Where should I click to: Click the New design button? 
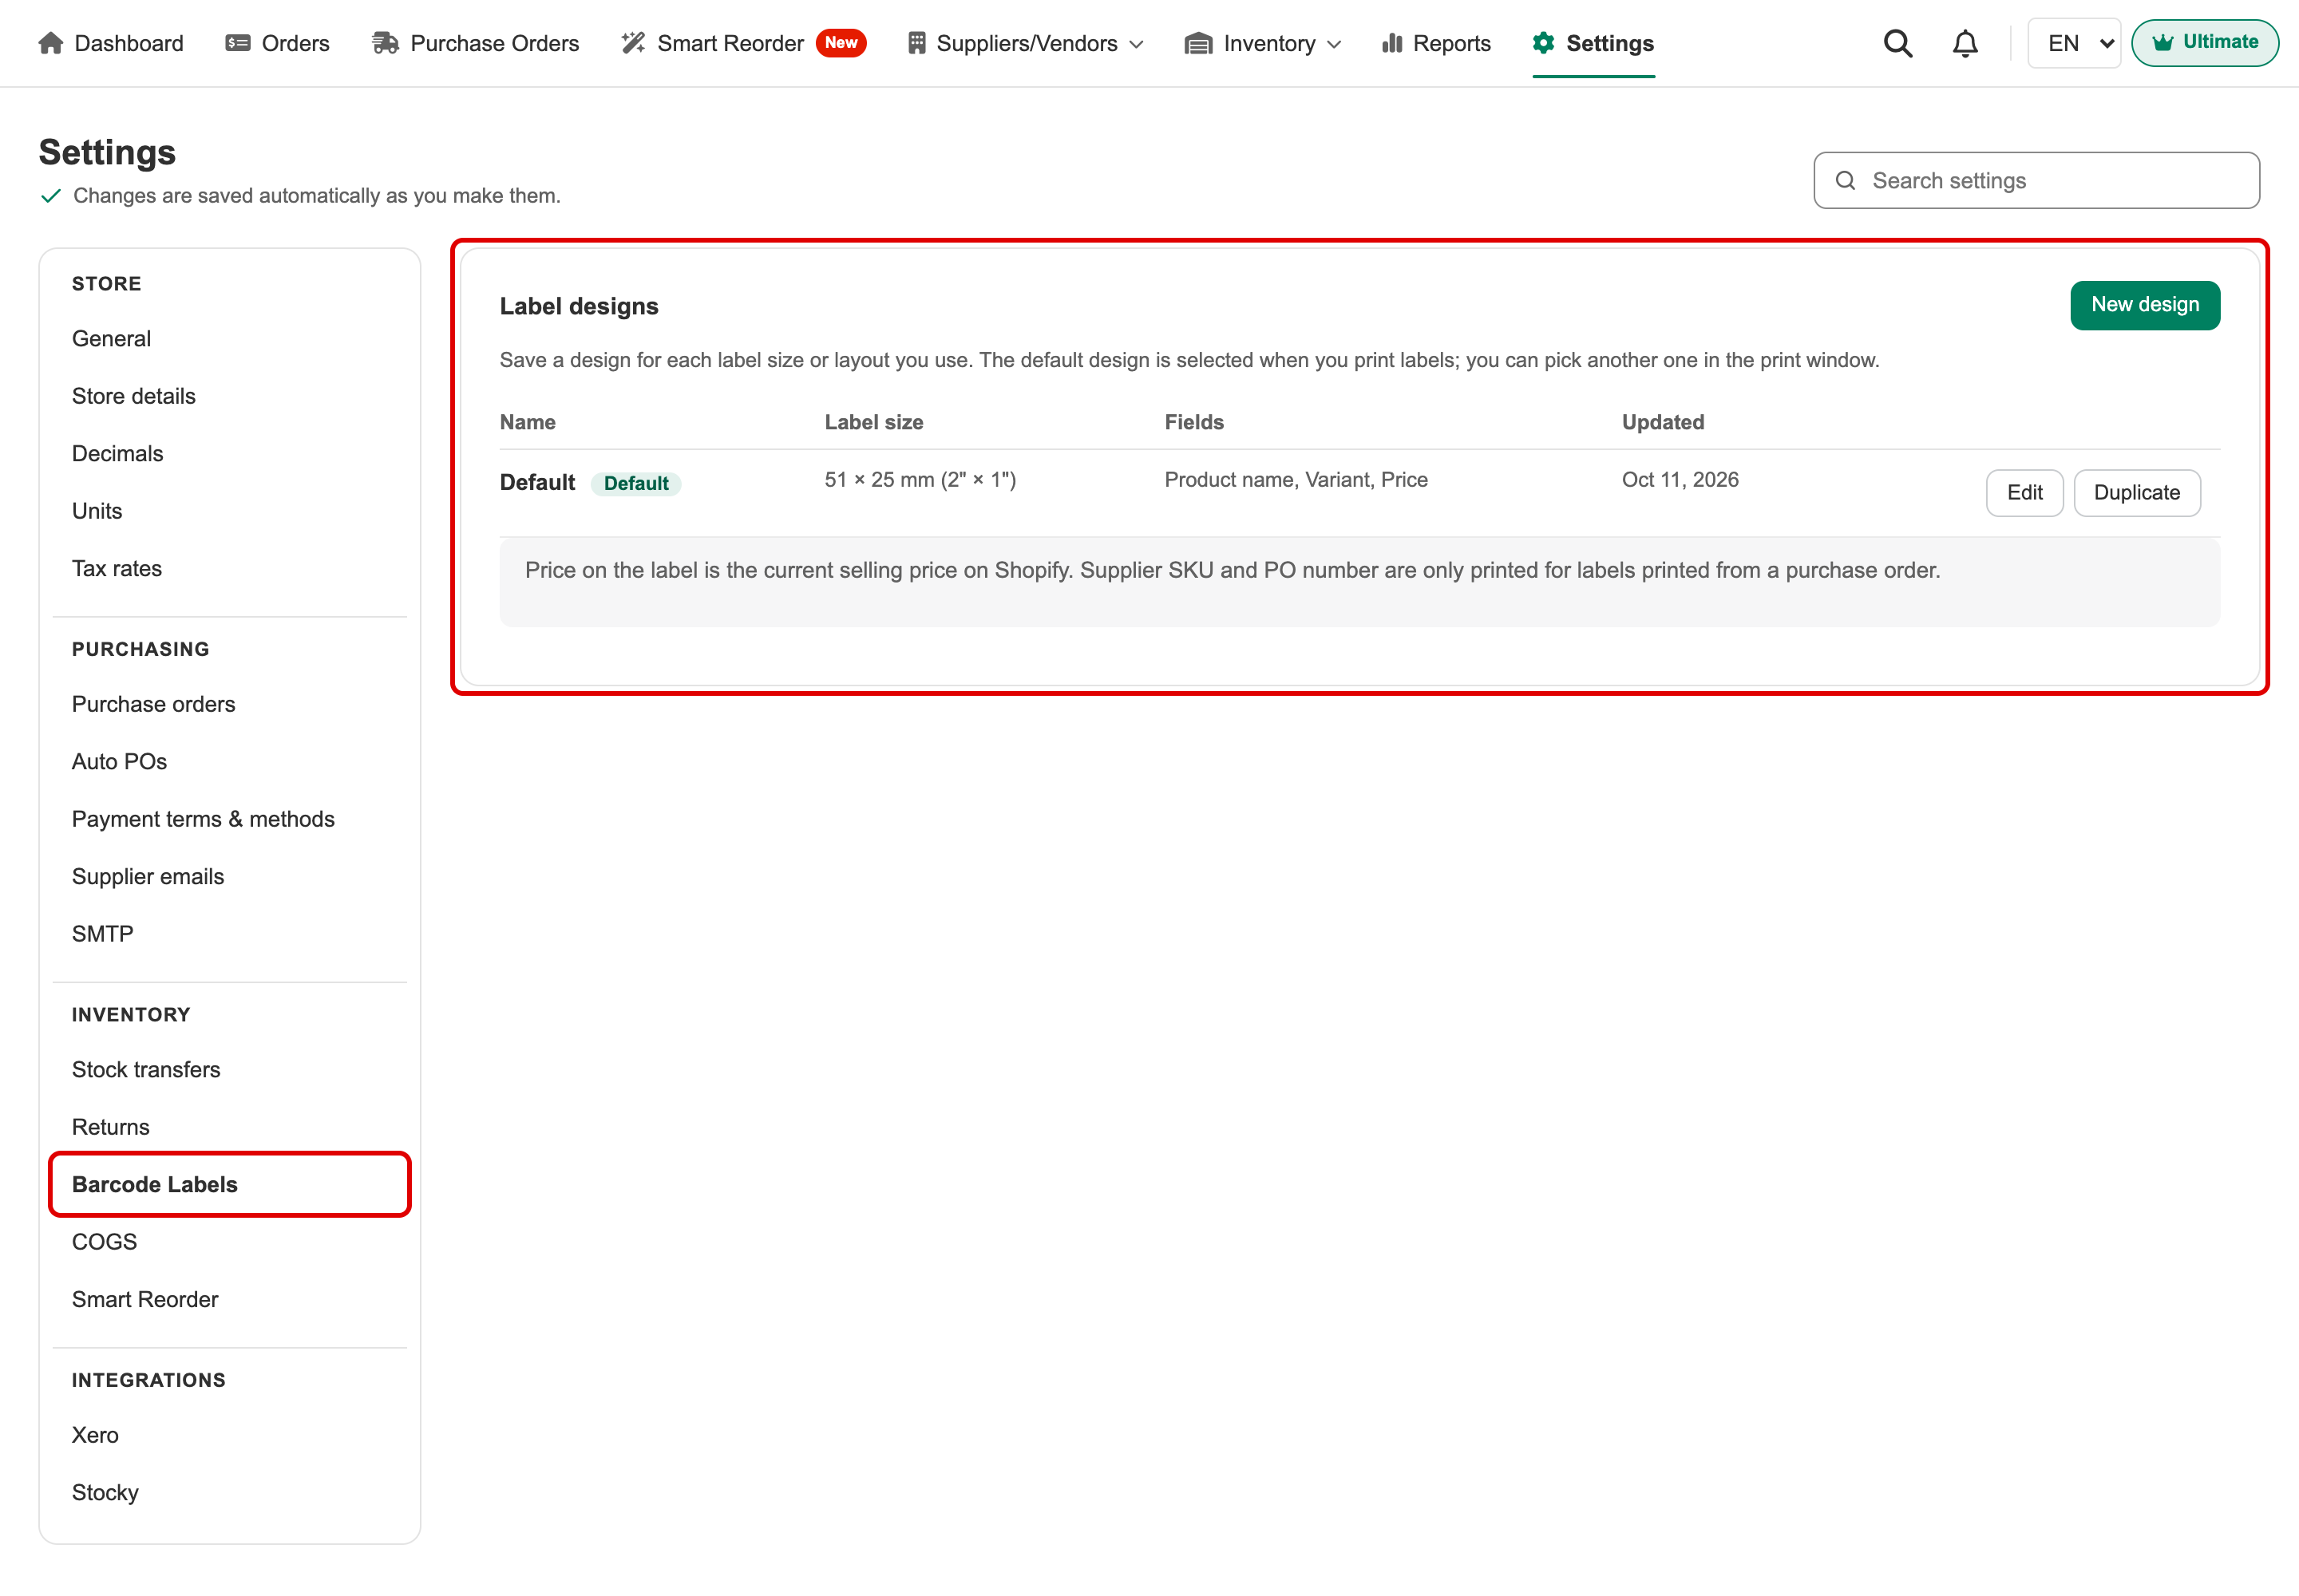[x=2145, y=305]
